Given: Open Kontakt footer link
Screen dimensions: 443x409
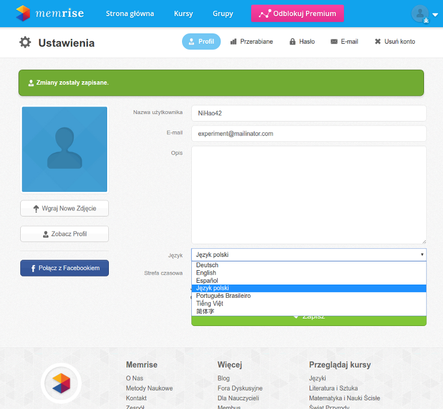Looking at the screenshot, I should tap(136, 398).
